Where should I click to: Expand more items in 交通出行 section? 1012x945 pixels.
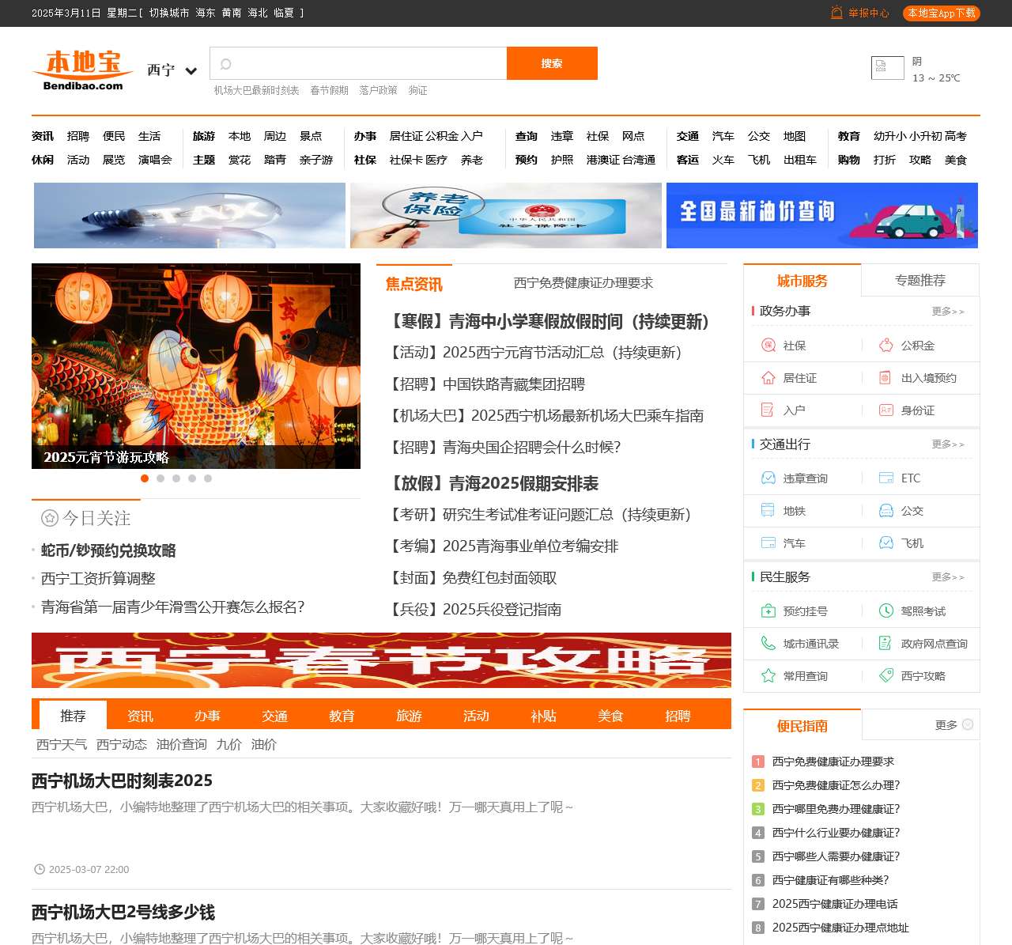coord(947,444)
